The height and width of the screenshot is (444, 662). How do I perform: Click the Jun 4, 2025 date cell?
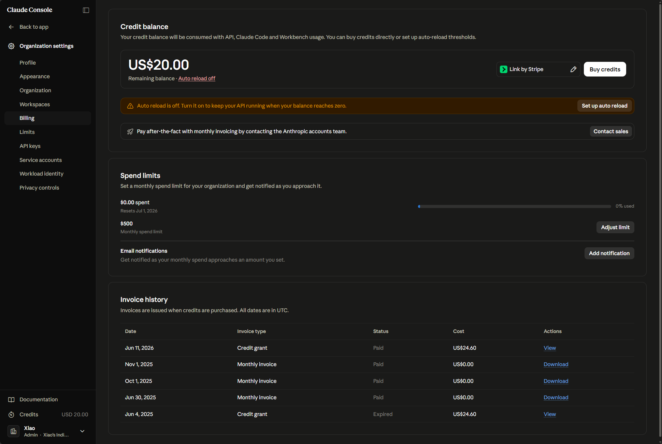(139, 414)
